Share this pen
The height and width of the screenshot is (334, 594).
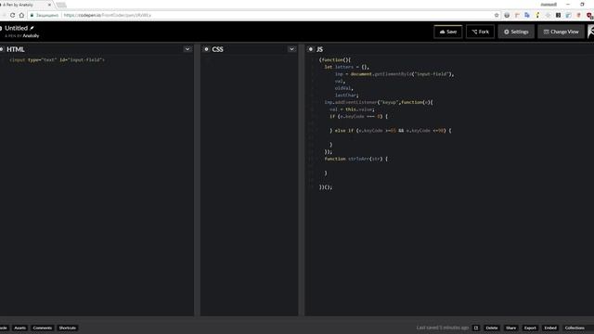tap(511, 328)
